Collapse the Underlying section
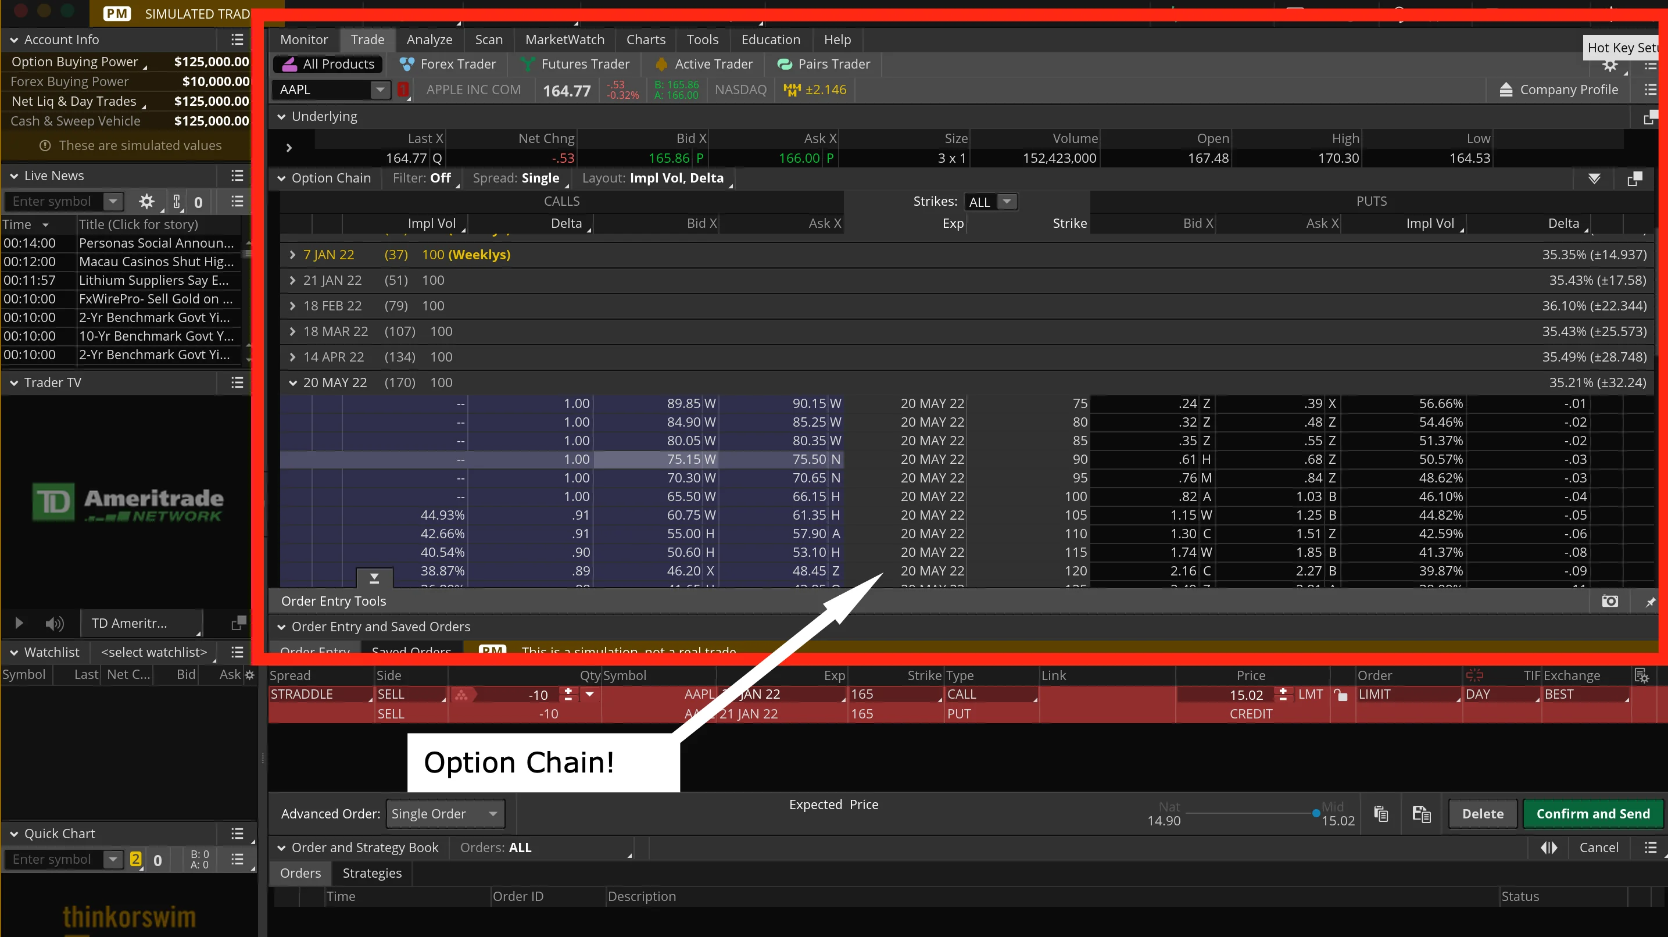 [x=282, y=117]
